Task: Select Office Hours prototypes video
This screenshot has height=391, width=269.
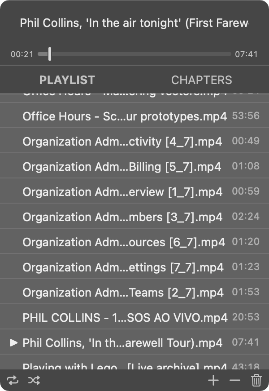Action: point(125,116)
